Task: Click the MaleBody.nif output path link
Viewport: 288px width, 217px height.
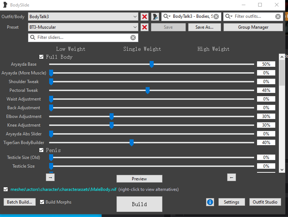Action: coord(63,189)
